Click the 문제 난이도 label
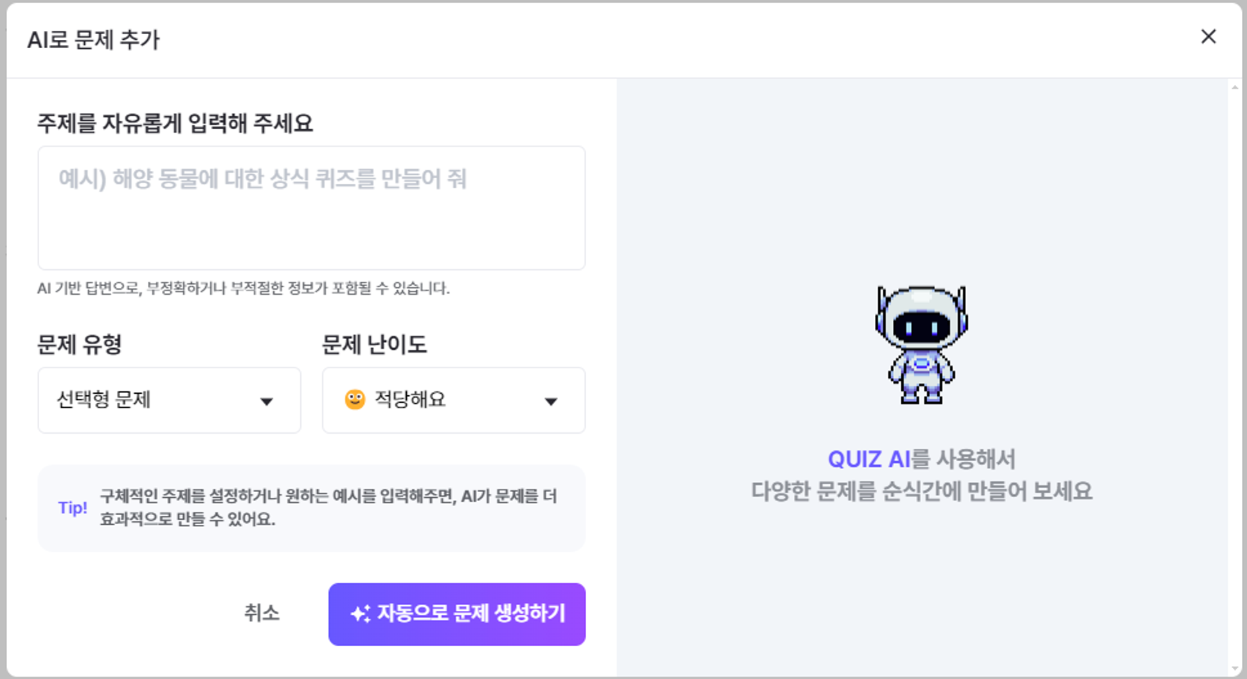Image resolution: width=1247 pixels, height=679 pixels. [x=374, y=345]
